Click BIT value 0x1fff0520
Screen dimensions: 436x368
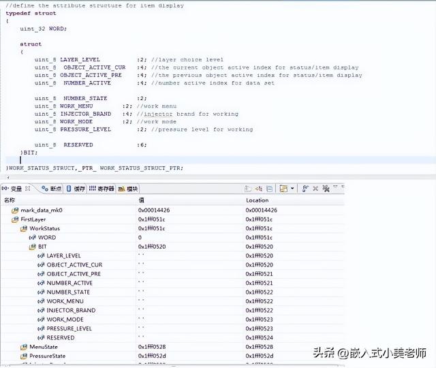pos(152,247)
